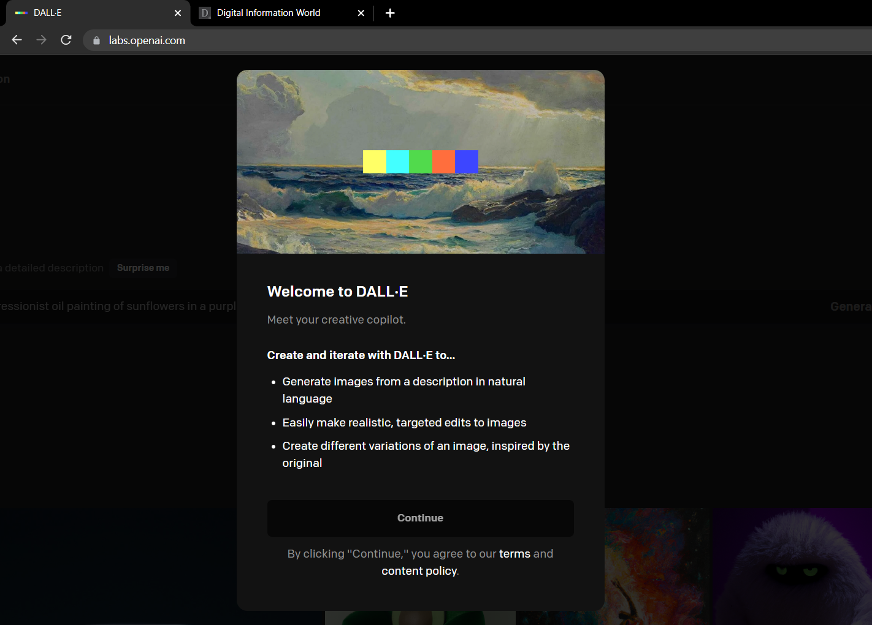Viewport: 872px width, 625px height.
Task: Click the orange square in logo
Action: pos(443,162)
